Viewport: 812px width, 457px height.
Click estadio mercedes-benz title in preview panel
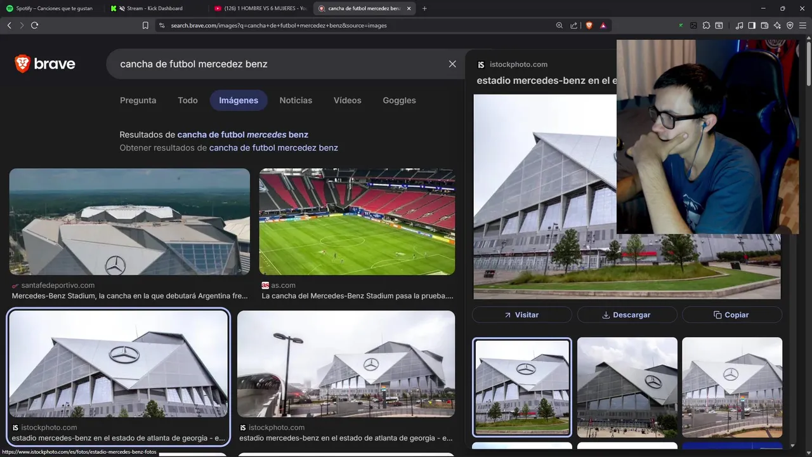tap(546, 81)
